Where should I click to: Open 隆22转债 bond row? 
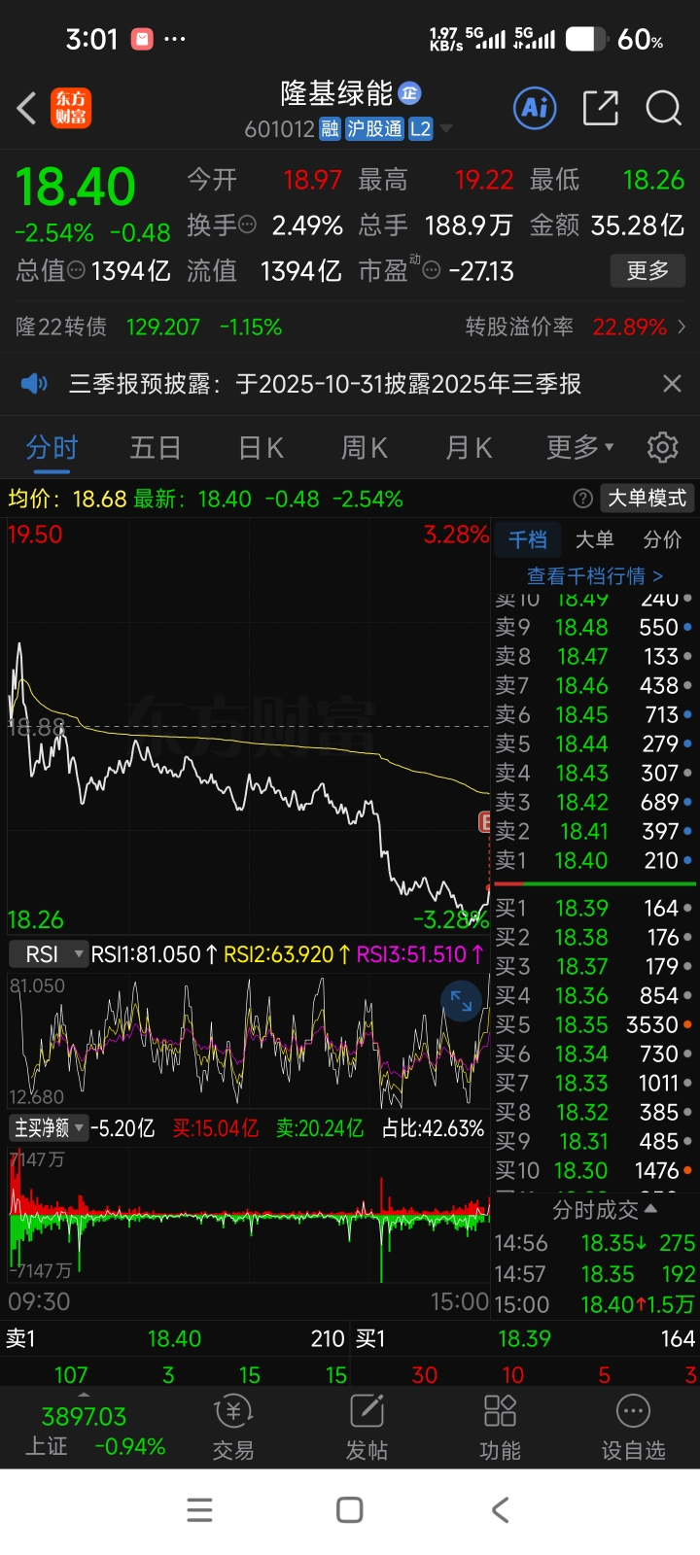click(x=149, y=327)
